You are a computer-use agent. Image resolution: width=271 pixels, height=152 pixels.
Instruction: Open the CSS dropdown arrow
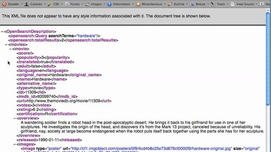tap(62, 4)
